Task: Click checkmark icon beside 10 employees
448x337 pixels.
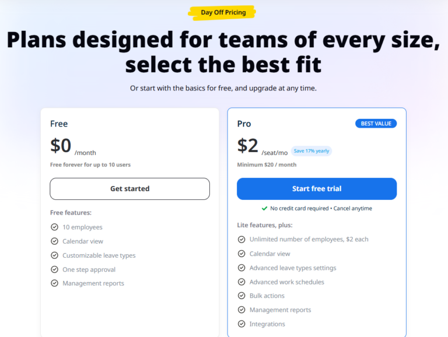Action: pyautogui.click(x=55, y=227)
